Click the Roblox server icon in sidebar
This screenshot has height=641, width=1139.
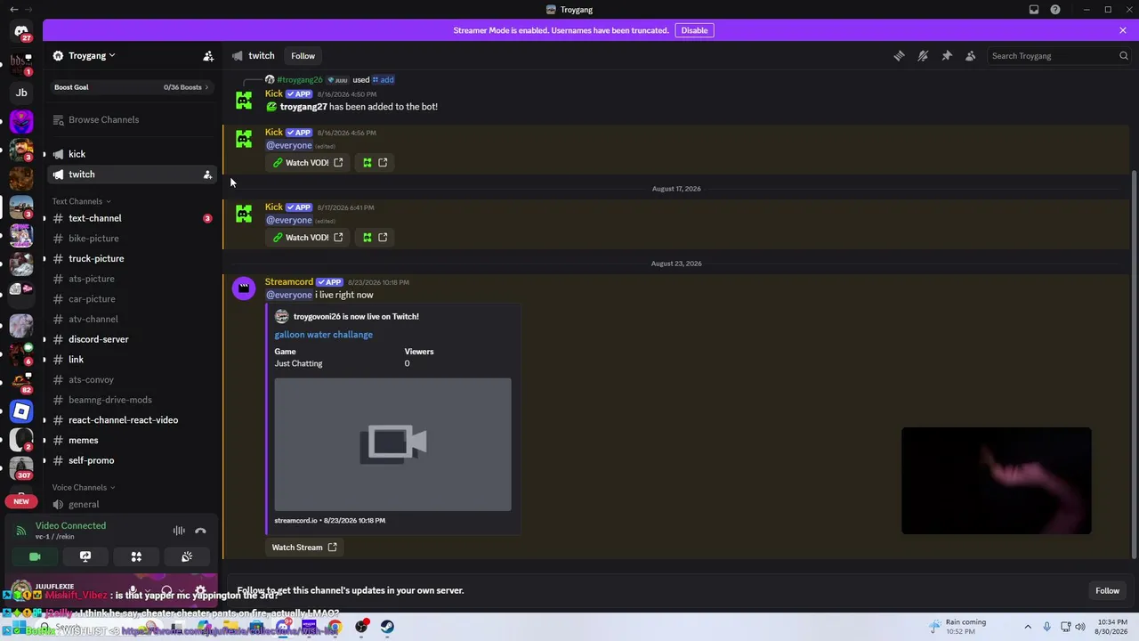pyautogui.click(x=21, y=411)
